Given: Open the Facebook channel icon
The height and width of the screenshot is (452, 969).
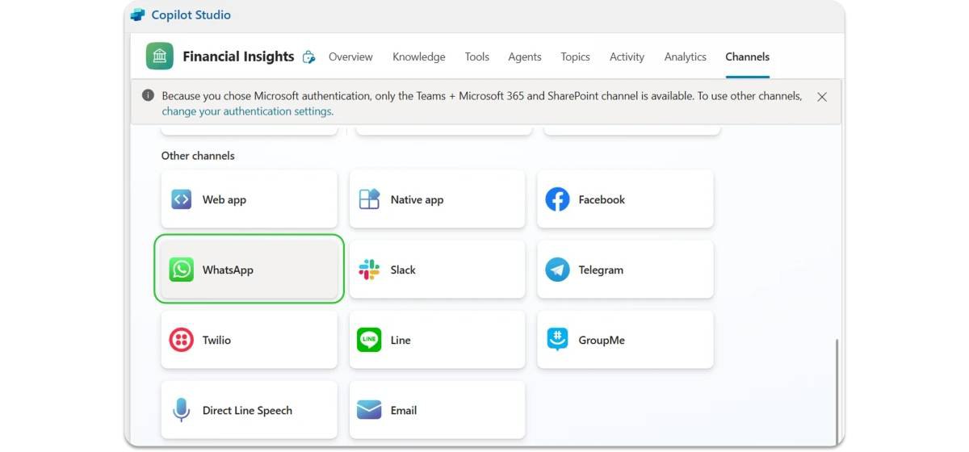Looking at the screenshot, I should (x=557, y=199).
